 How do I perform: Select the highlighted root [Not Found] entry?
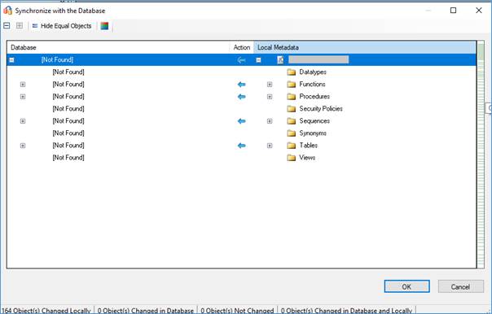coord(57,60)
